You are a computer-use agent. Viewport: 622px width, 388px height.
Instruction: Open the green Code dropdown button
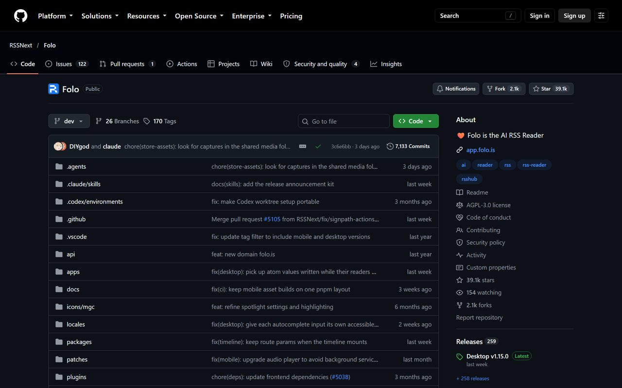416,121
